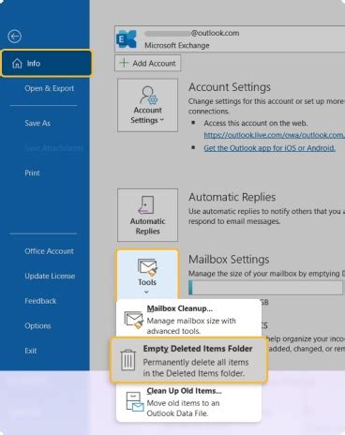Open the account selector combo box
Viewport: 345px width, 435px height.
point(230,38)
